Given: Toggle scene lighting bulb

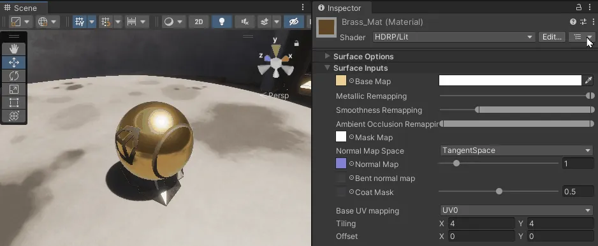Looking at the screenshot, I should click(x=222, y=22).
